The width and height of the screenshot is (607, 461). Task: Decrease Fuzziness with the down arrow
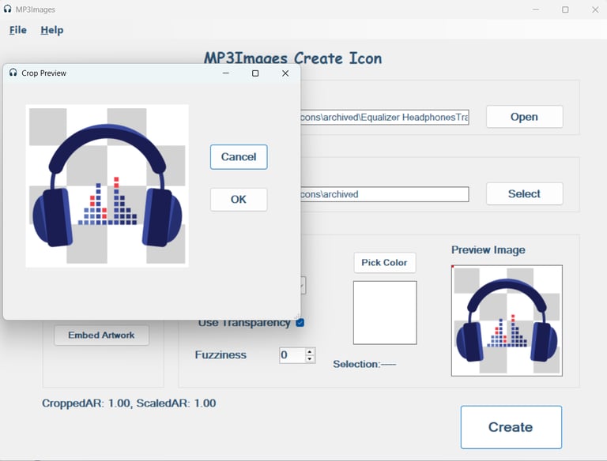pyautogui.click(x=310, y=359)
